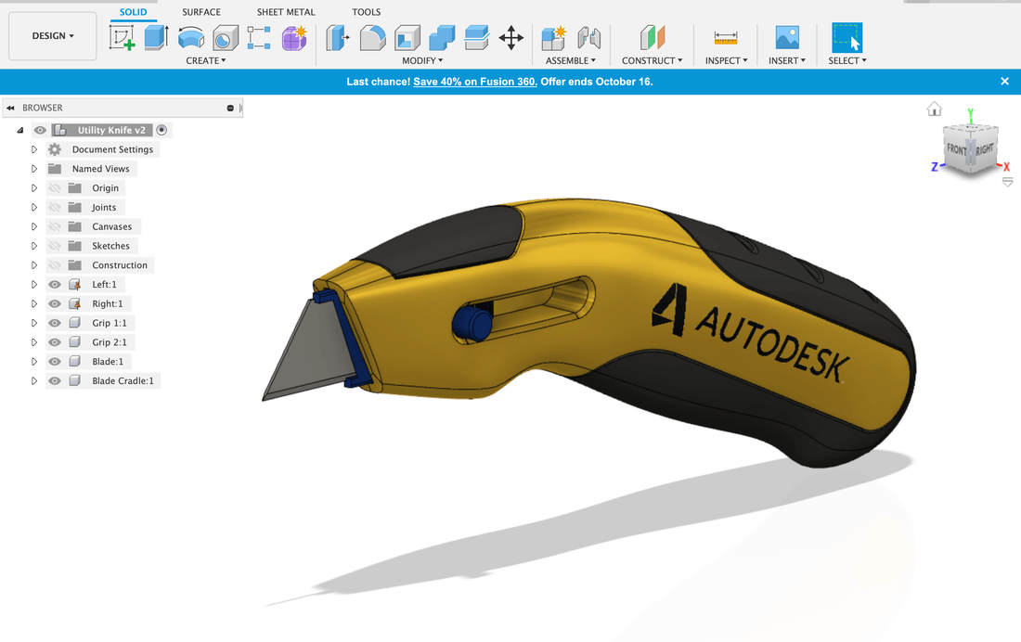The width and height of the screenshot is (1021, 642).
Task: Click the RIGHT face of ViewCube
Action: pyautogui.click(x=985, y=149)
